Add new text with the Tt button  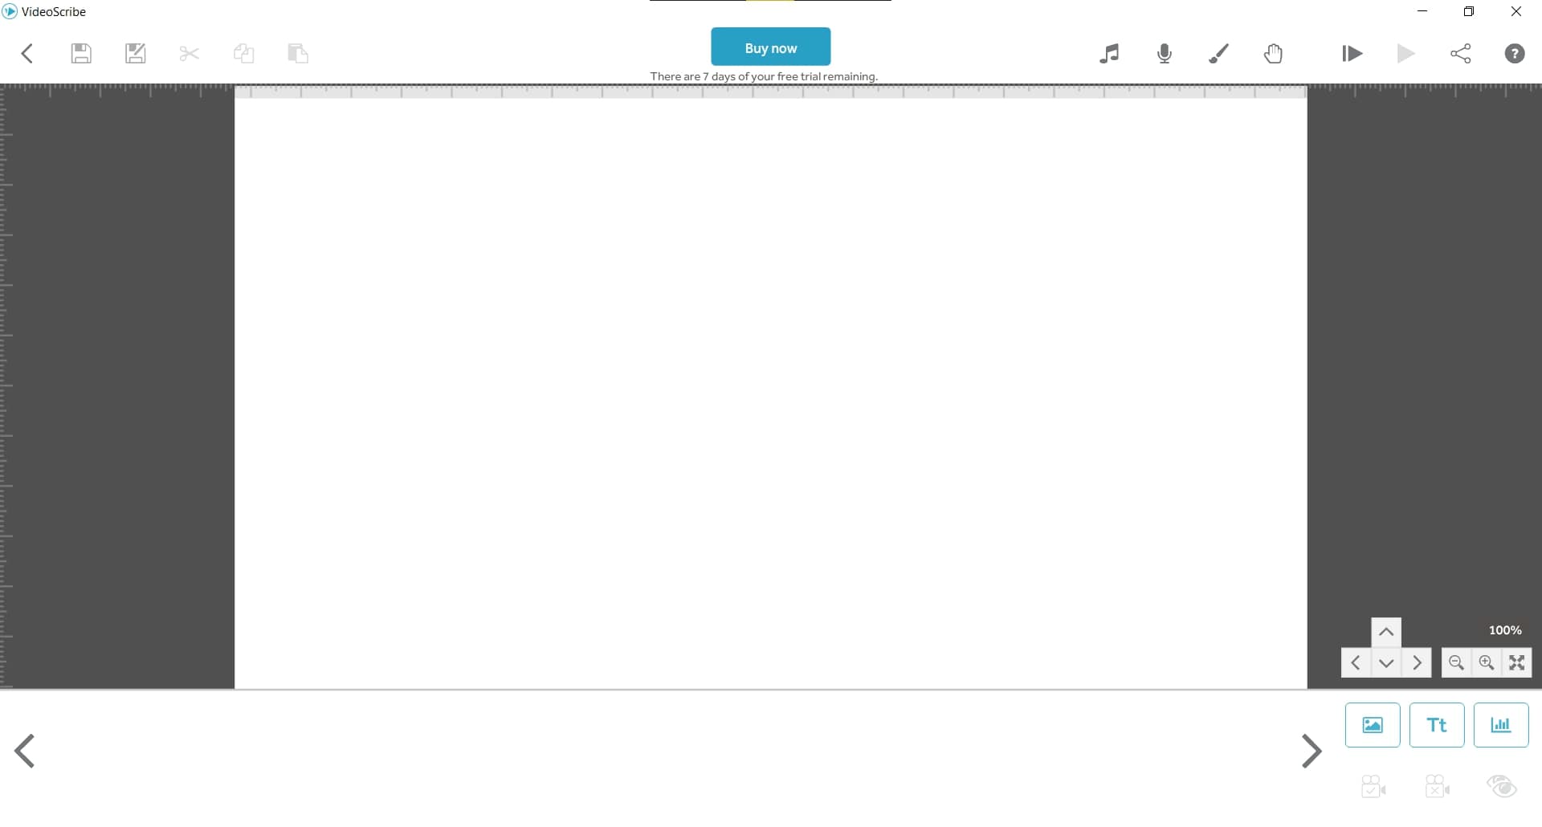(x=1437, y=726)
